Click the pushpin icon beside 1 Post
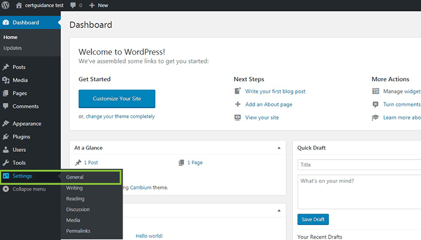Viewport: 421px width, 240px height. (78, 163)
